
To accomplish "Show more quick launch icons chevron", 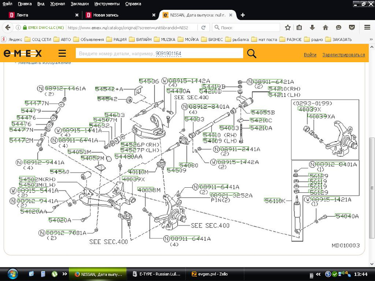I will coord(64,274).
